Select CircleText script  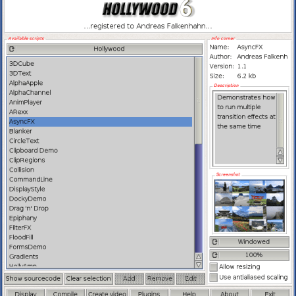point(101,141)
